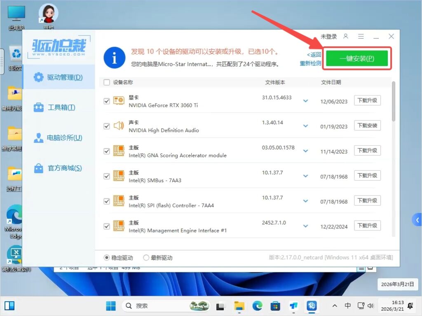
Task: Click the Windows Start button
Action: pos(110,306)
